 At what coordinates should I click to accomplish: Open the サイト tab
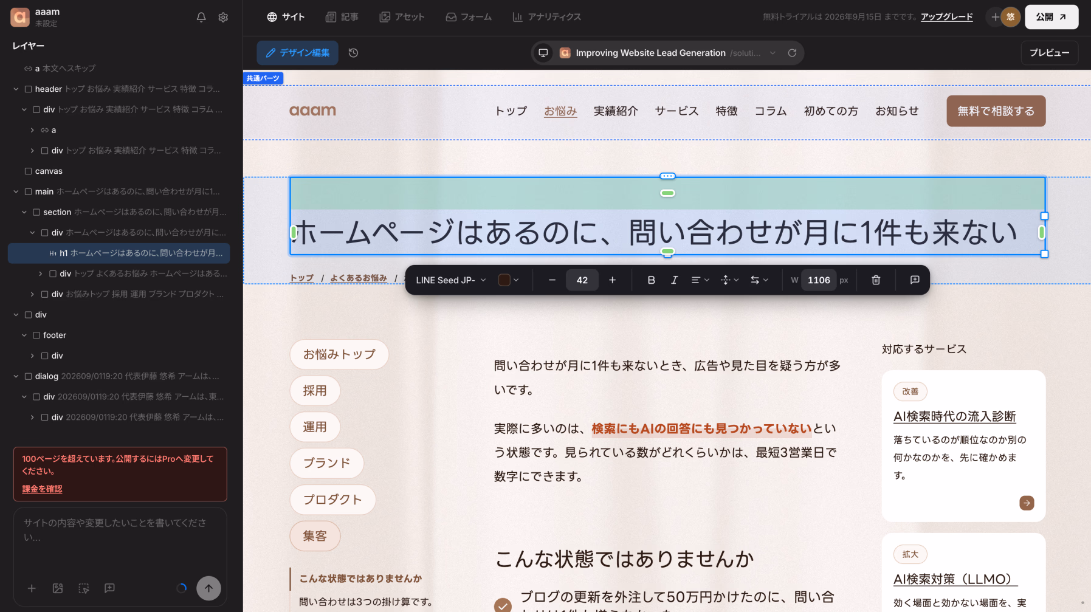[286, 17]
